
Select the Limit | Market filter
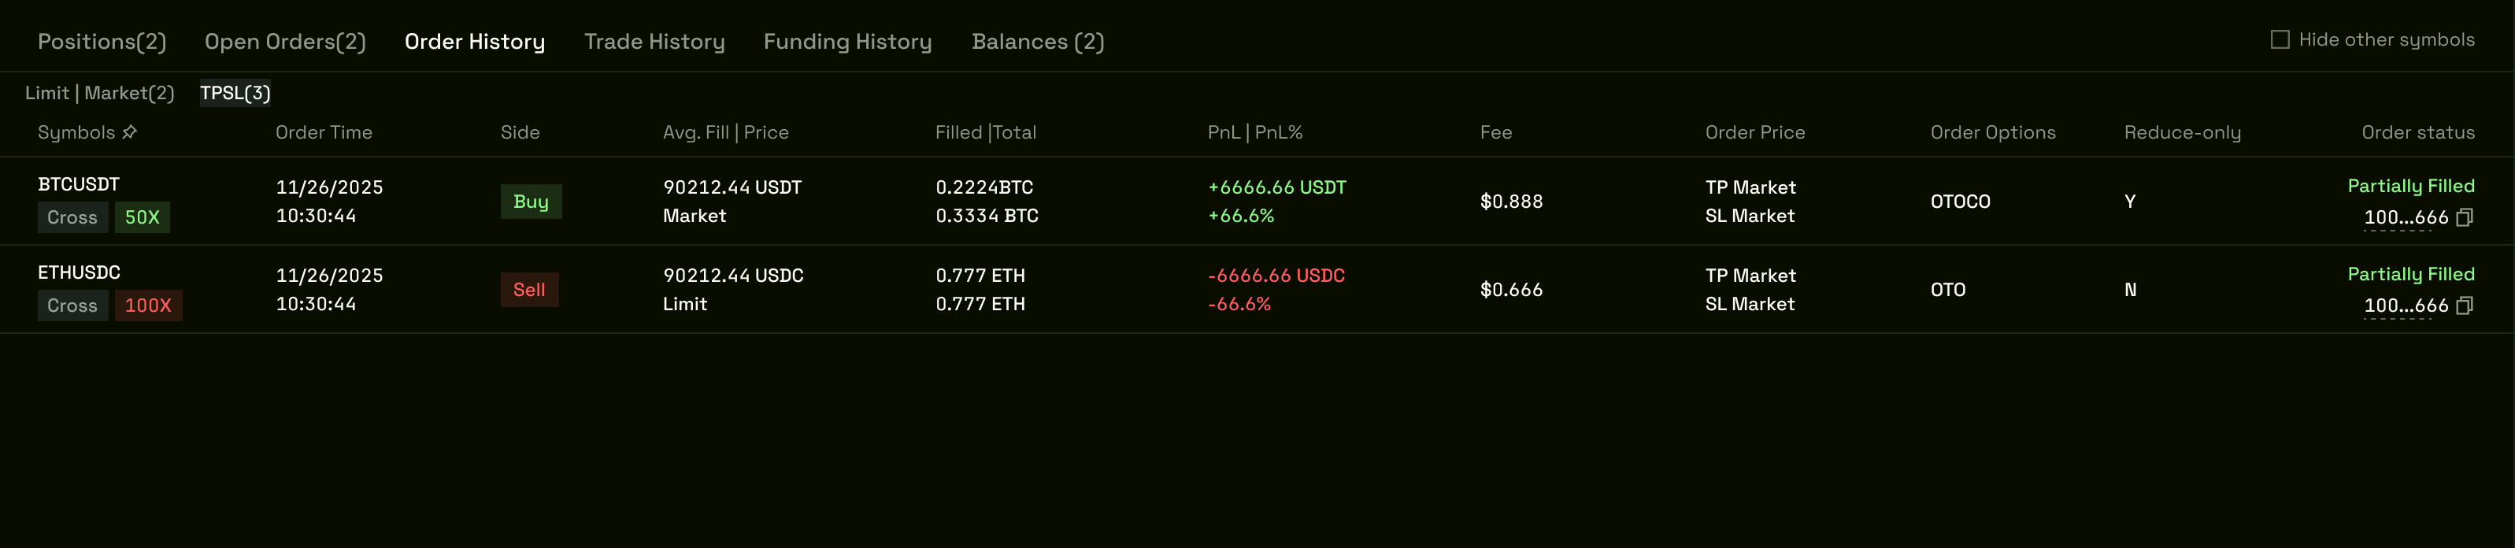[x=99, y=93]
